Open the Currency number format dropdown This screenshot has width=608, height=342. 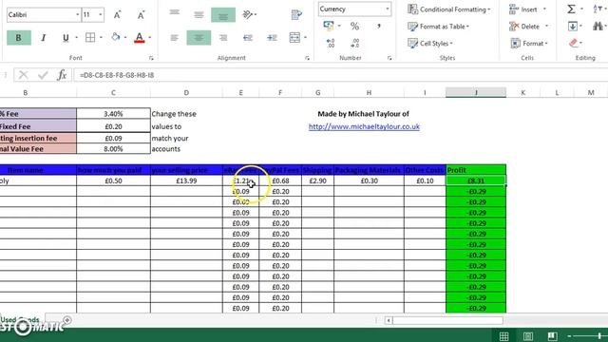[x=388, y=9]
